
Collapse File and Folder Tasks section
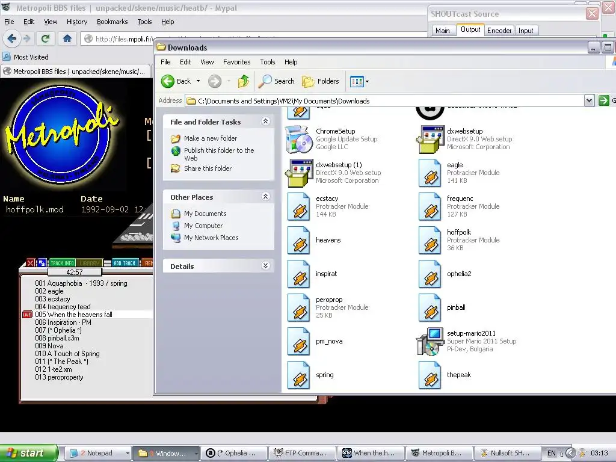(x=265, y=122)
